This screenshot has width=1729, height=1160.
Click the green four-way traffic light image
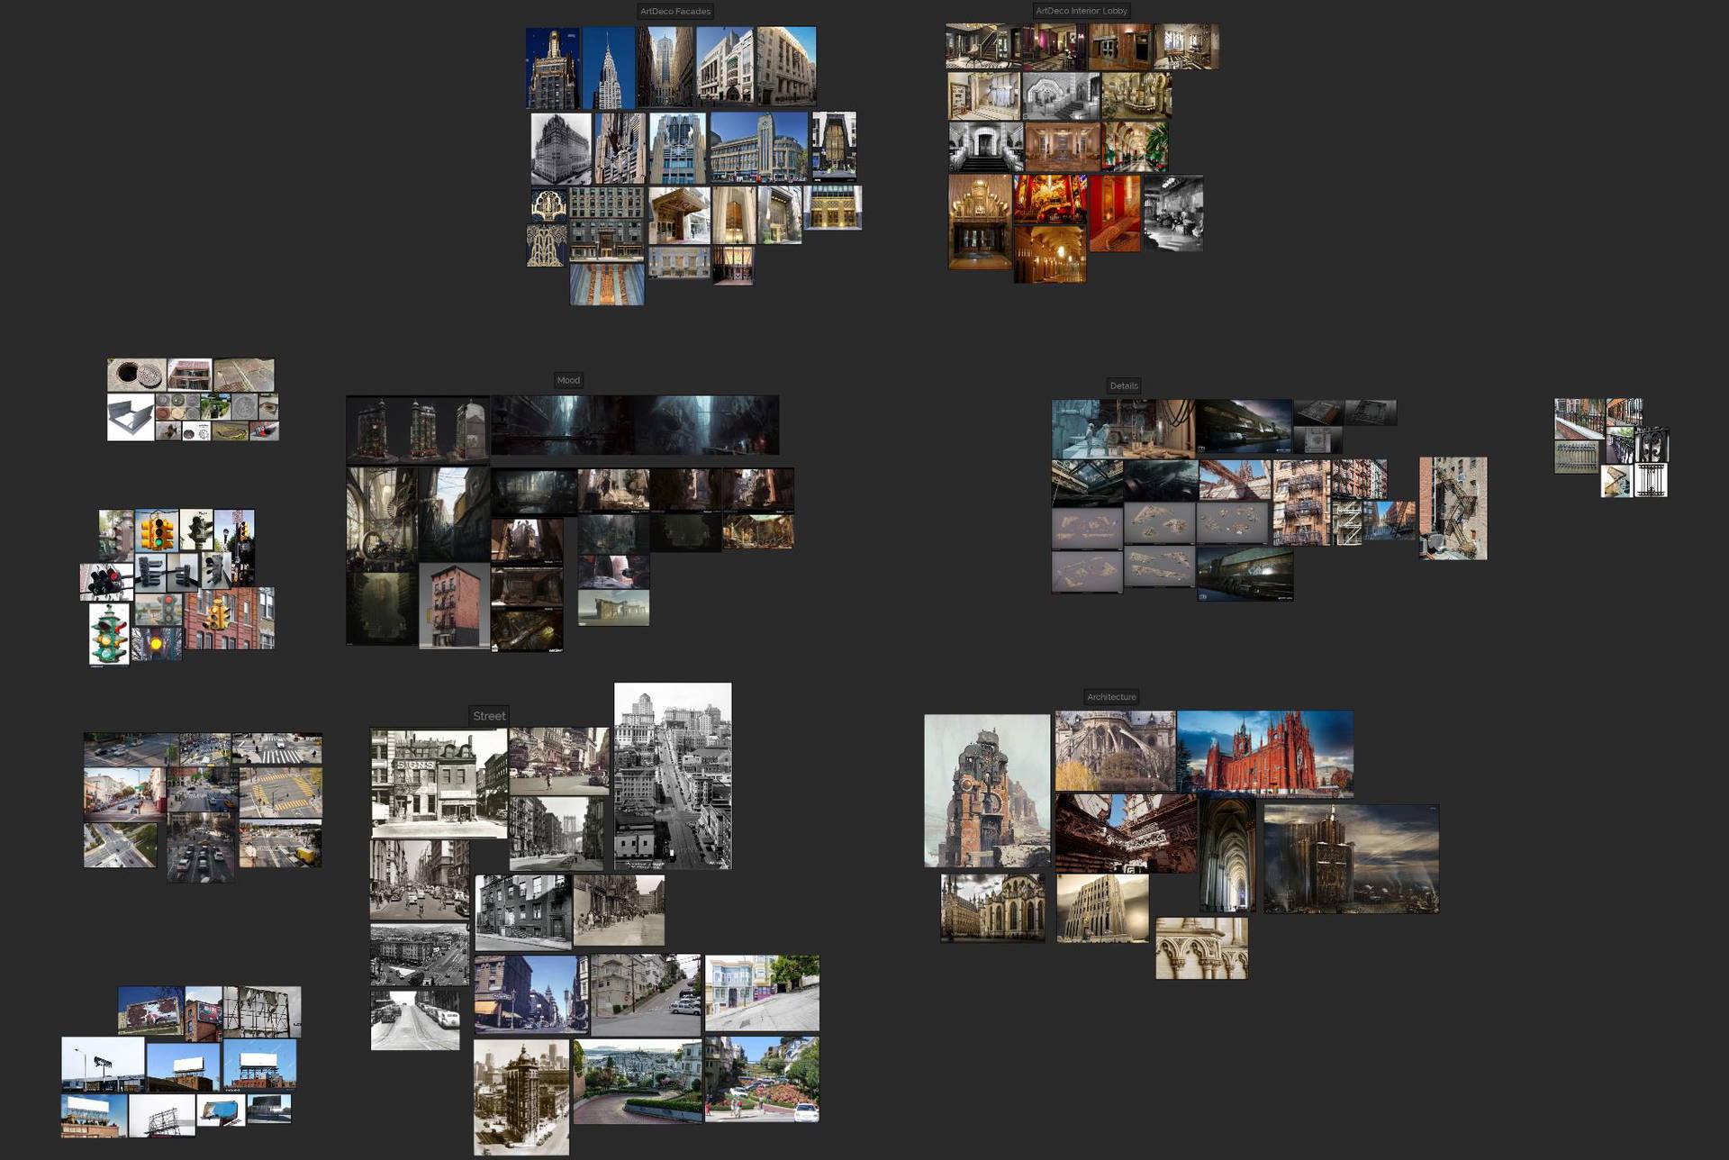pos(109,634)
